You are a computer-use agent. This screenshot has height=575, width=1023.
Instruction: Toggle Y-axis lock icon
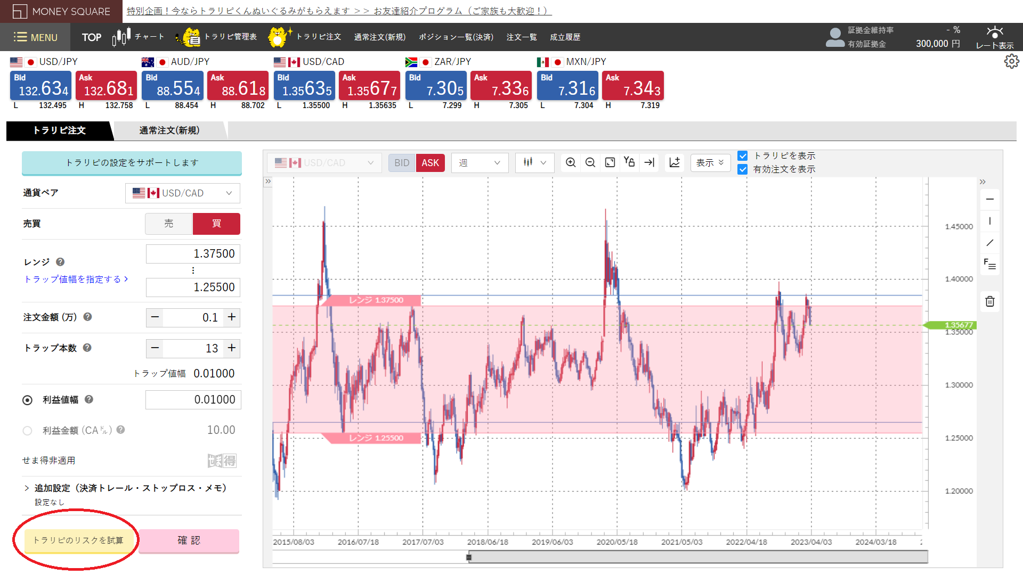[629, 162]
